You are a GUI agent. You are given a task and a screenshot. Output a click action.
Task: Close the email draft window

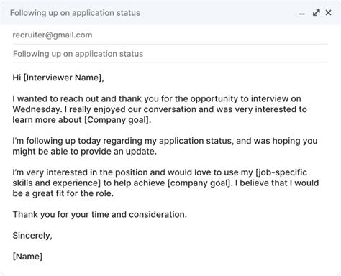click(x=328, y=12)
